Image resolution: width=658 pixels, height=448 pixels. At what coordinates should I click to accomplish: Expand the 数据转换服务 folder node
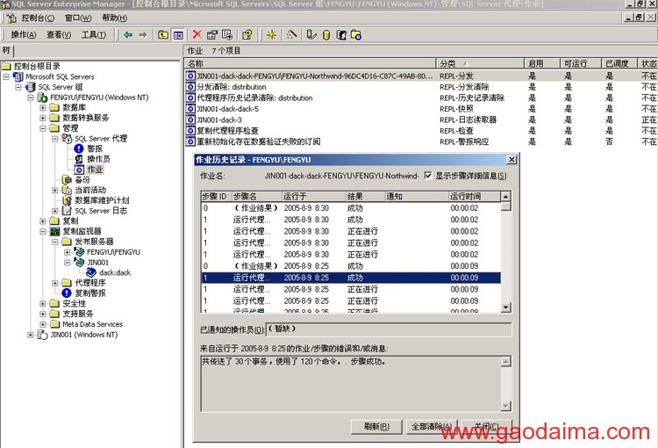coord(43,118)
